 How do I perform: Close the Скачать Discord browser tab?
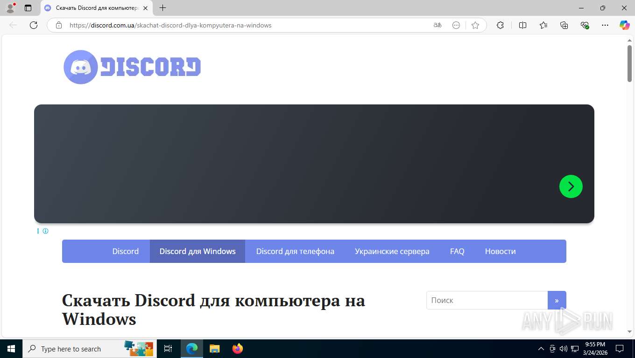tap(145, 8)
